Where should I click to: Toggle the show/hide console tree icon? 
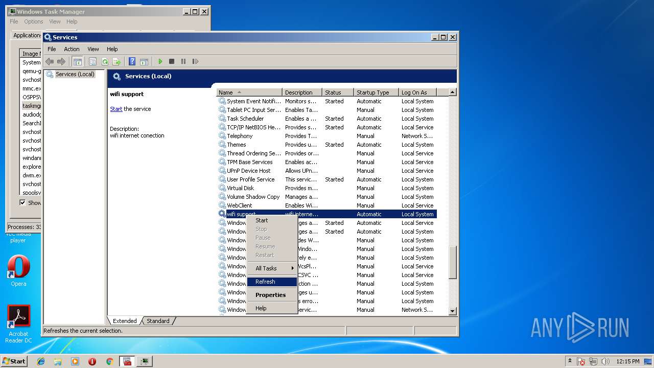pyautogui.click(x=78, y=61)
